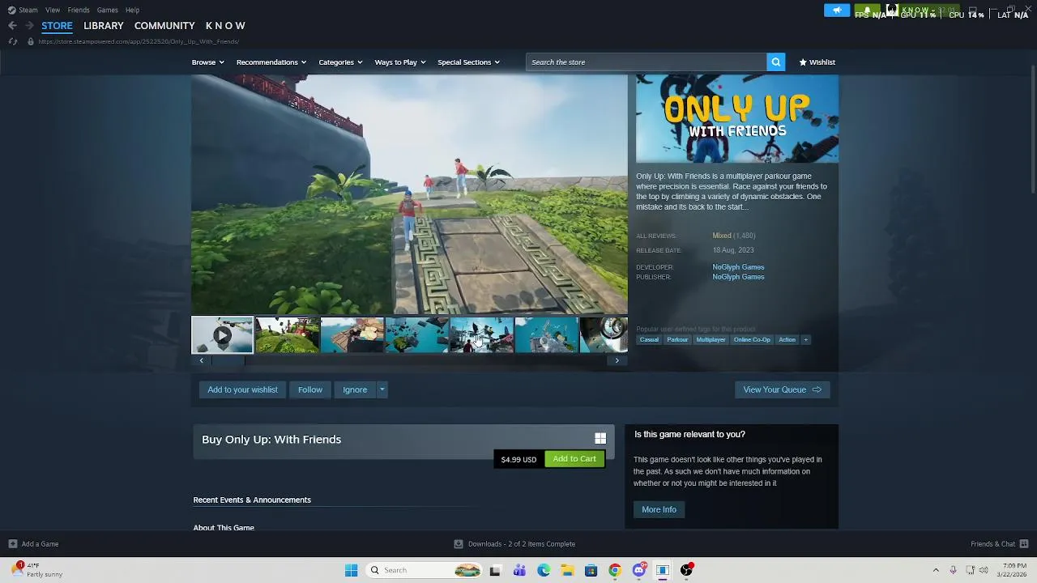Viewport: 1037px width, 583px height.
Task: Open OBS Studio from taskbar
Action: click(x=686, y=570)
